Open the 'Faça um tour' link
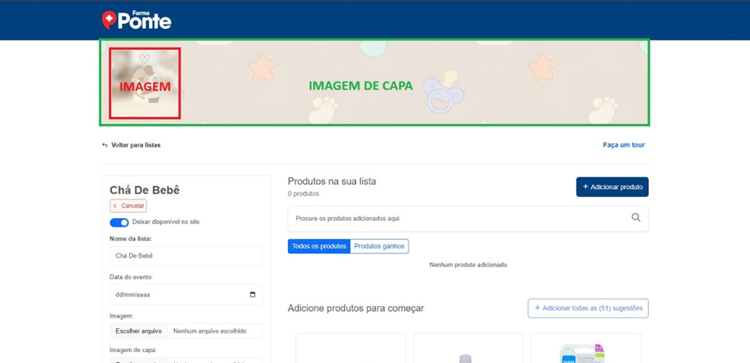The width and height of the screenshot is (750, 363). pos(623,145)
